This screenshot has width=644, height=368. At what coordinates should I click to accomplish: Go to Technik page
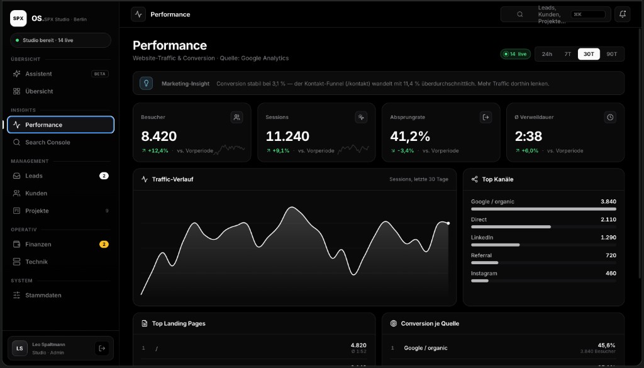[61, 262]
